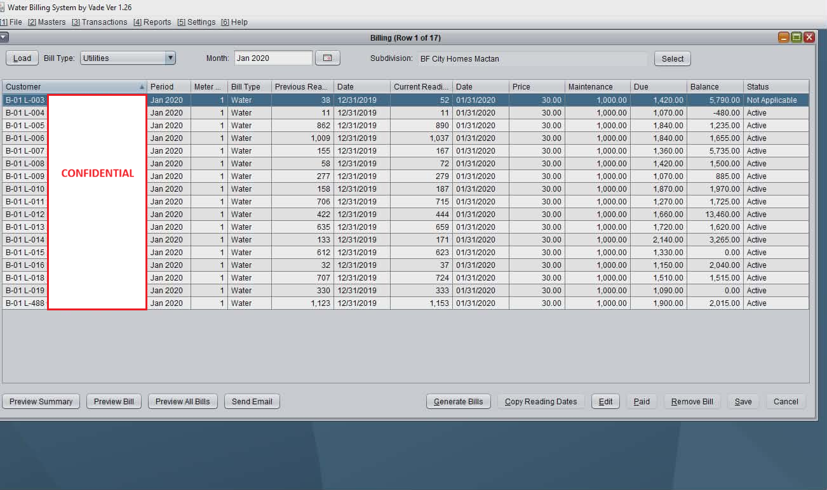This screenshot has height=490, width=827.
Task: Open the Reports menu
Action: tap(152, 22)
